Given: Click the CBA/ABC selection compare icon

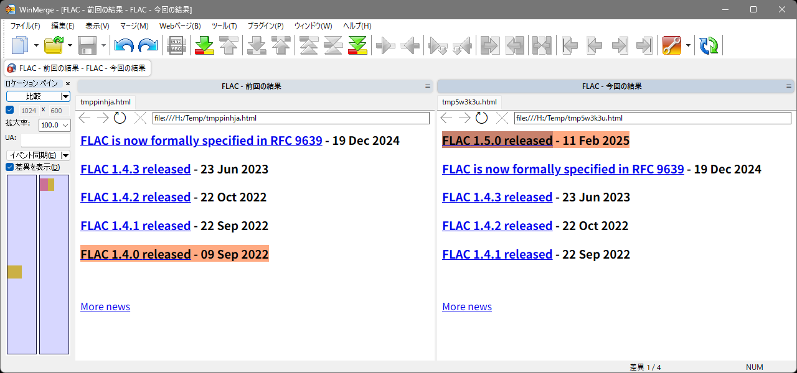Looking at the screenshot, I should coord(177,45).
